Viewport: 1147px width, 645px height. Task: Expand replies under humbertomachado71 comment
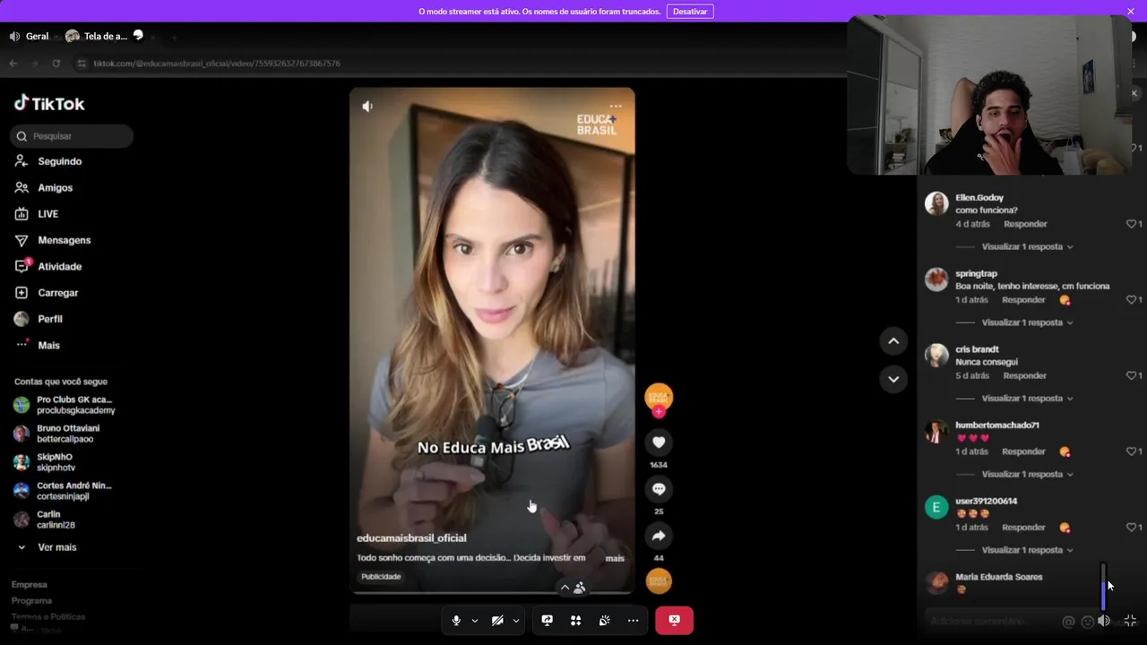tap(1027, 474)
